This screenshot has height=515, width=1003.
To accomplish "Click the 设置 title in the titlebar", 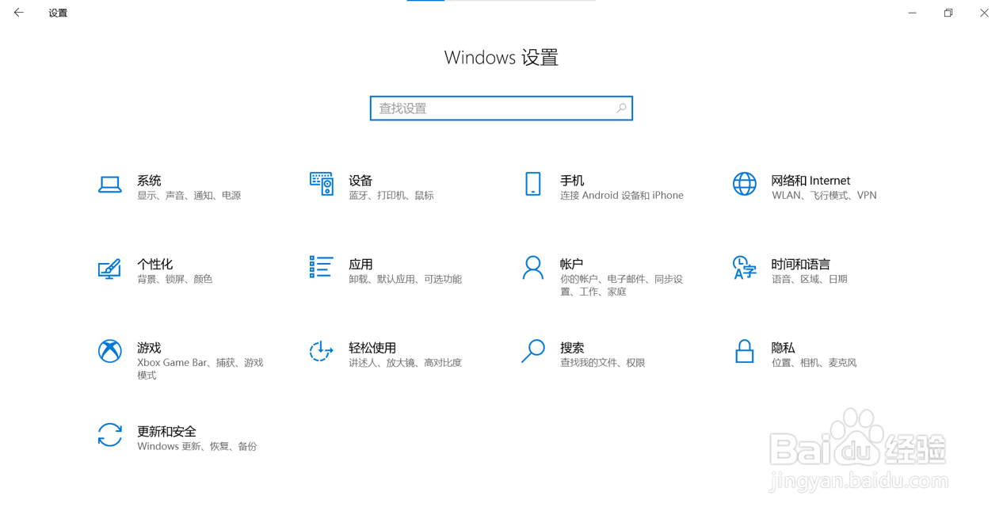I will [x=57, y=13].
